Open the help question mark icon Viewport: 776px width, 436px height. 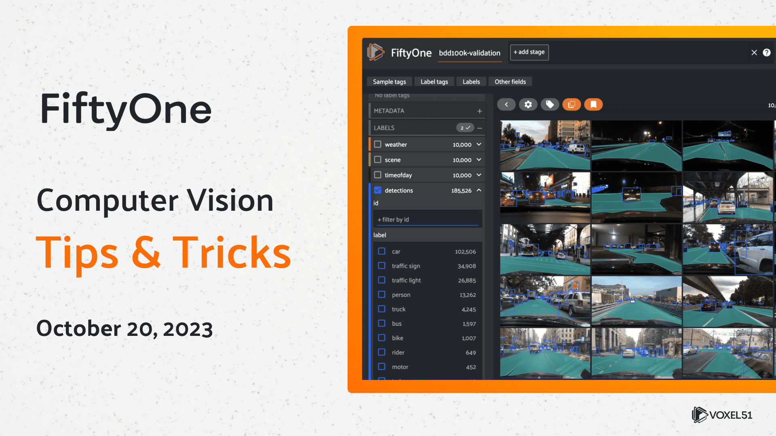(x=766, y=52)
